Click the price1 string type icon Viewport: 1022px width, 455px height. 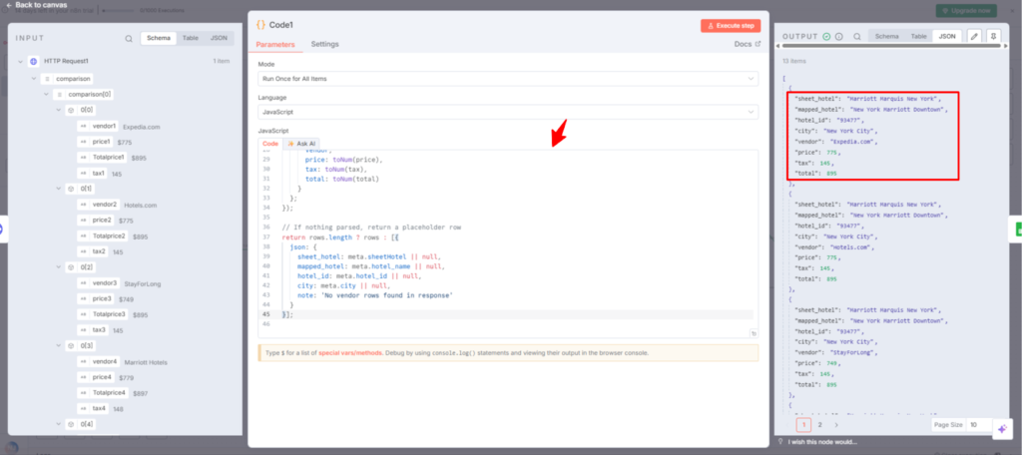click(x=83, y=142)
